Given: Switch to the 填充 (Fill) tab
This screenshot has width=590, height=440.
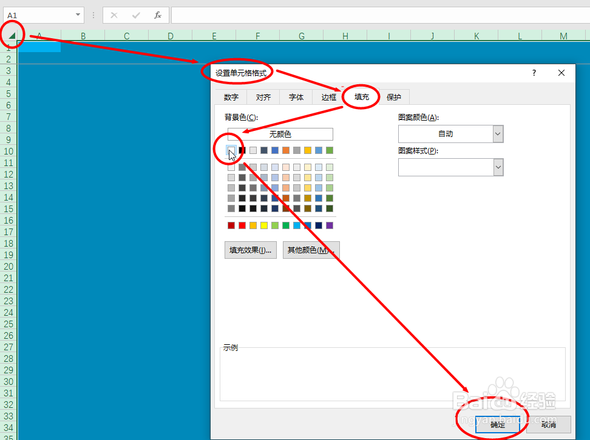Looking at the screenshot, I should click(x=361, y=96).
